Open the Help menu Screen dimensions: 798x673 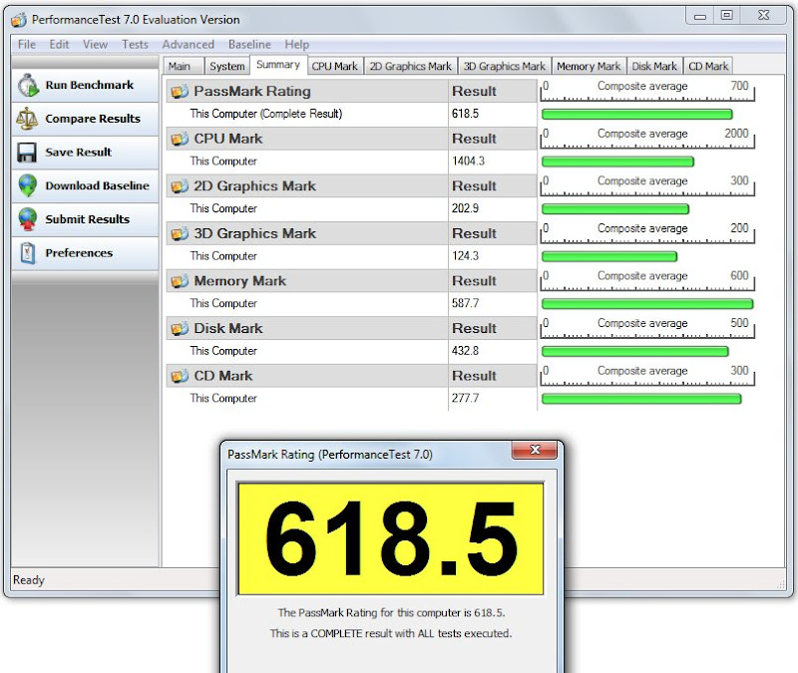pos(296,44)
